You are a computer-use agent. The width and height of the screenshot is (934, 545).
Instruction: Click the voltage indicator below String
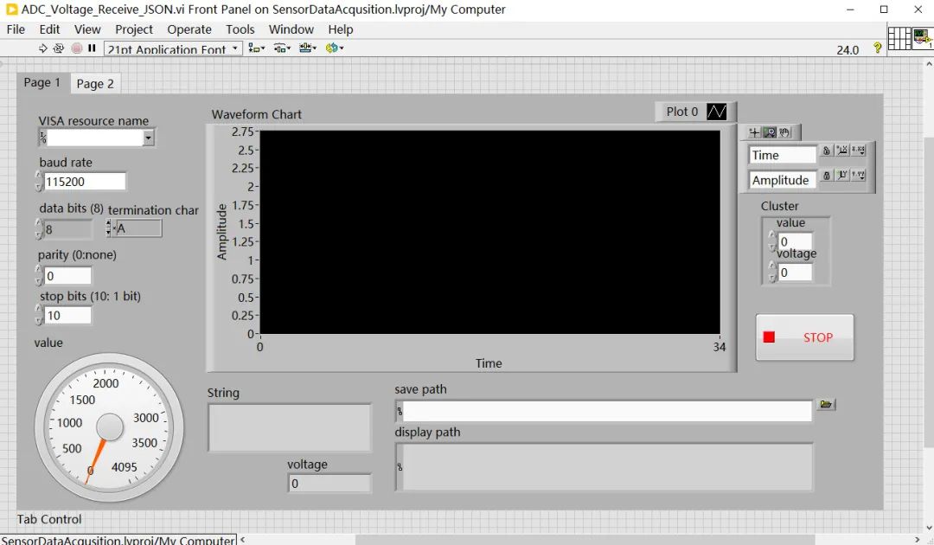(x=329, y=484)
